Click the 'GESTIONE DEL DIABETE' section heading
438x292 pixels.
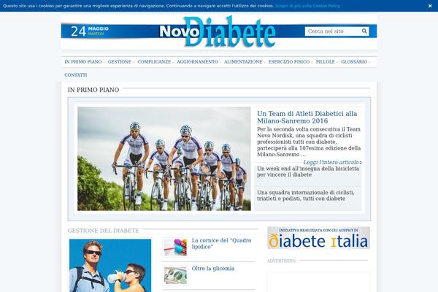103,231
